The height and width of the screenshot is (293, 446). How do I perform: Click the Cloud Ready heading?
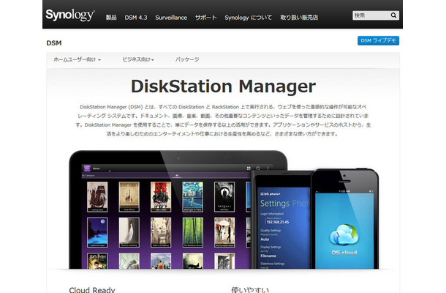click(x=92, y=290)
